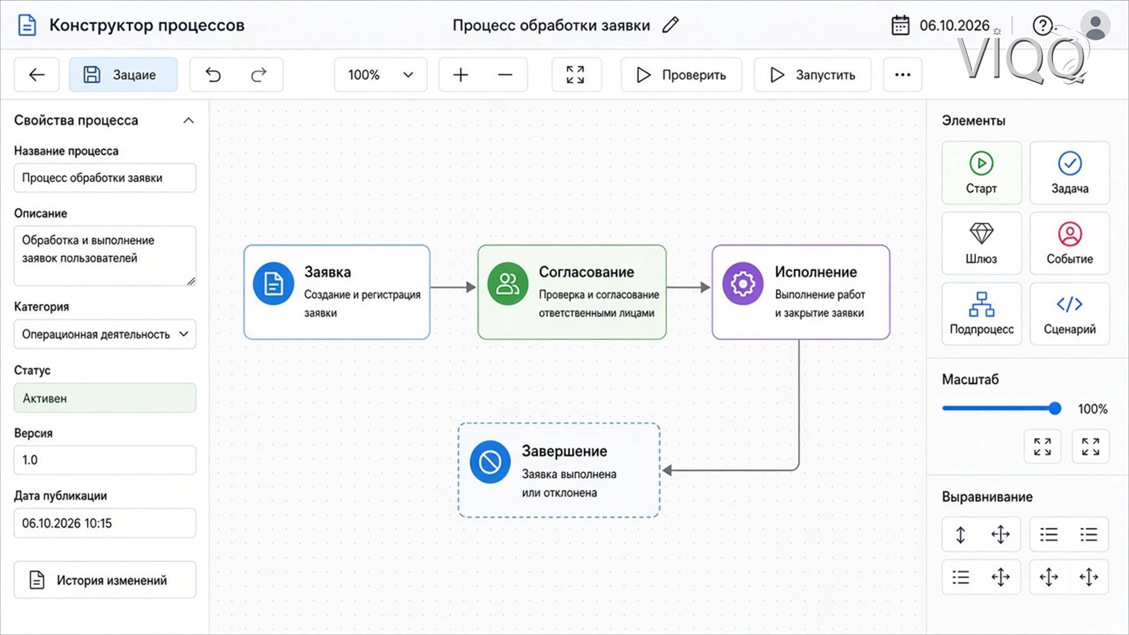
Task: Select the Исполнение process node
Action: [801, 292]
